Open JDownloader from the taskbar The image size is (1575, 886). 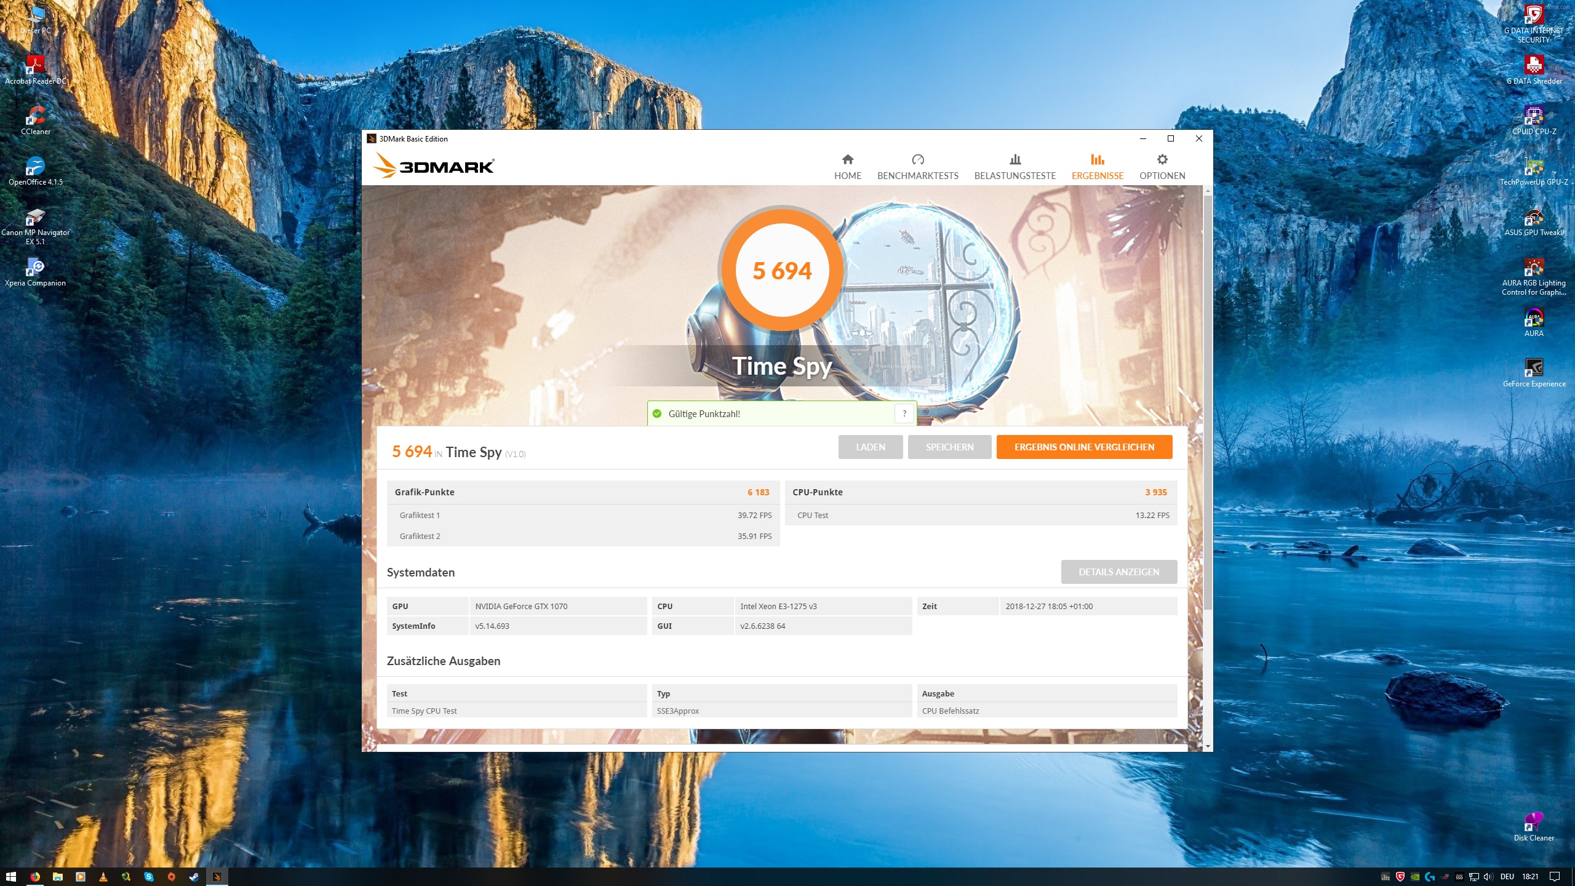[126, 877]
